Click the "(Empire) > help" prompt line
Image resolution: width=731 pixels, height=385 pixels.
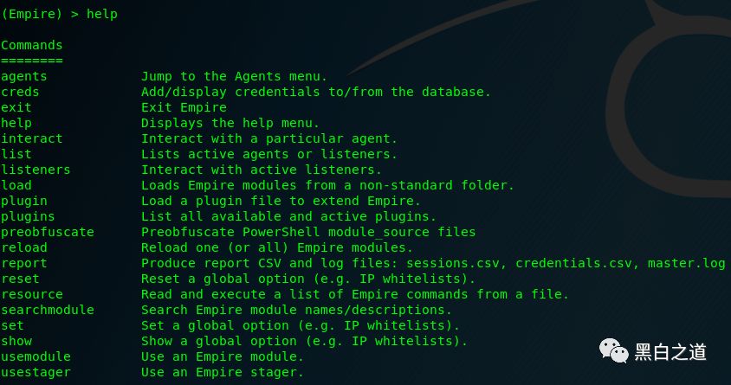click(59, 14)
